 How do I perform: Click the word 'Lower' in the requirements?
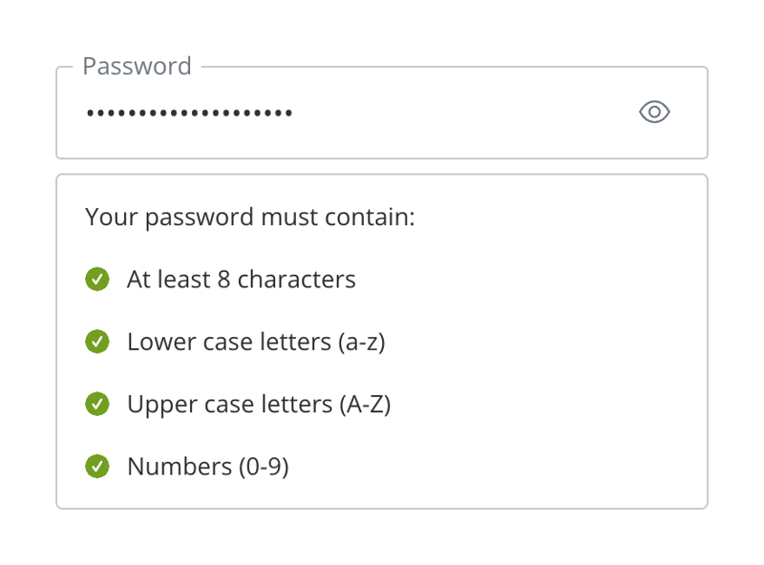pos(155,342)
